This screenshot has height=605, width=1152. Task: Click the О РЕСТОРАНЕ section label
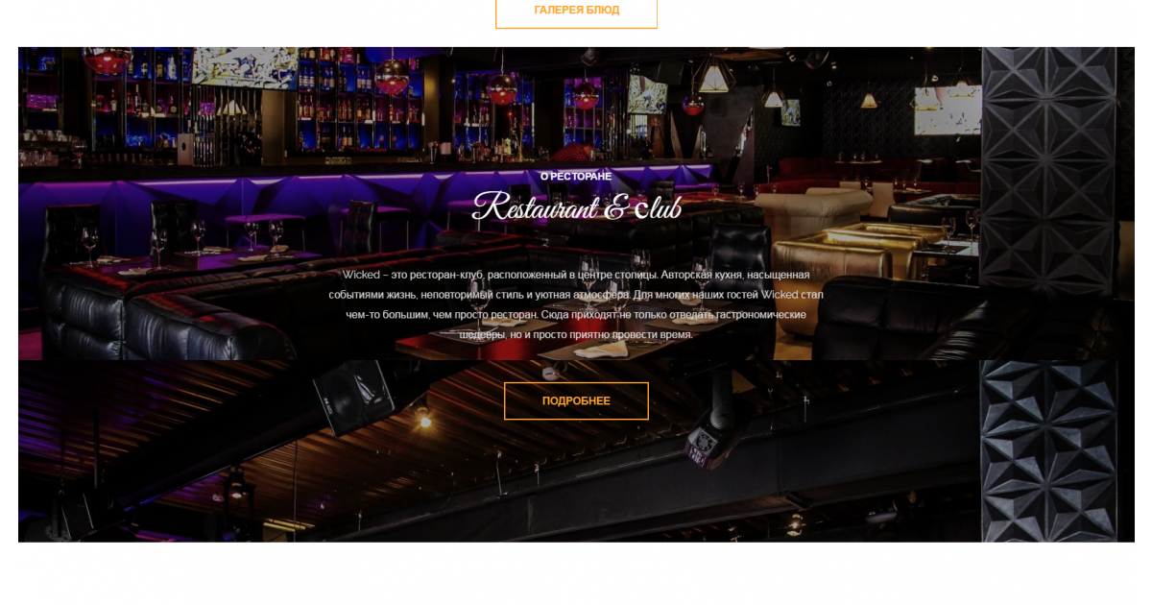(576, 177)
